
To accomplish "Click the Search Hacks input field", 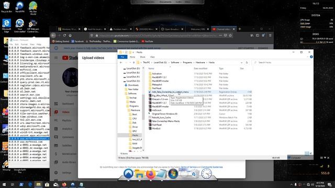I will (282, 63).
